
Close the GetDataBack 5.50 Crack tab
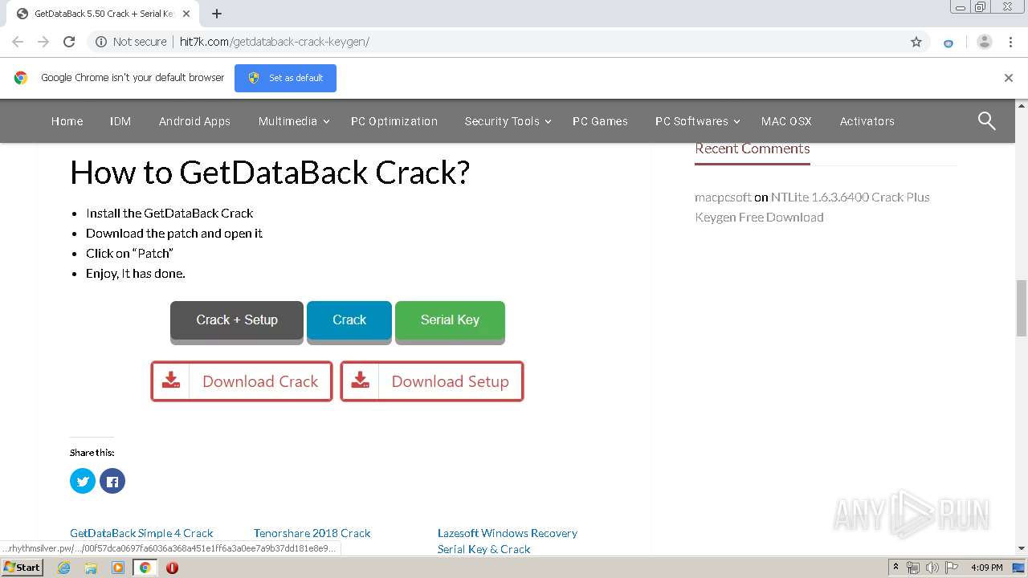click(x=186, y=14)
